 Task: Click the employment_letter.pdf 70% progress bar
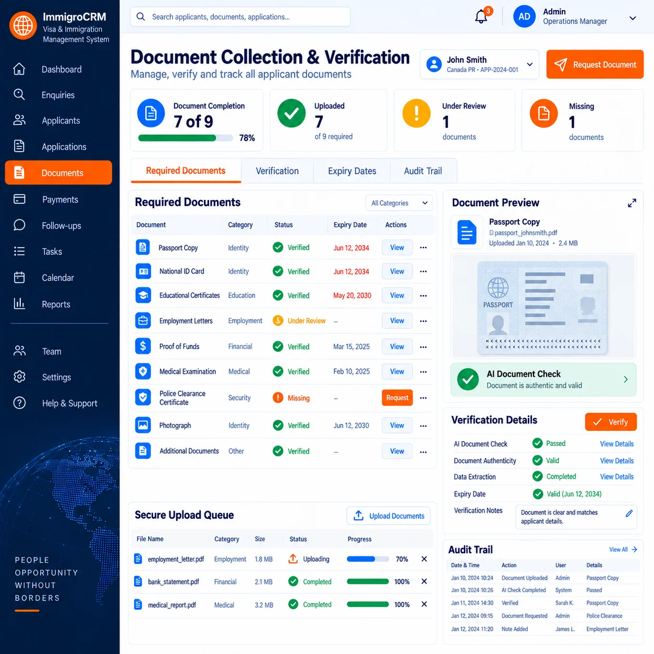pos(368,559)
